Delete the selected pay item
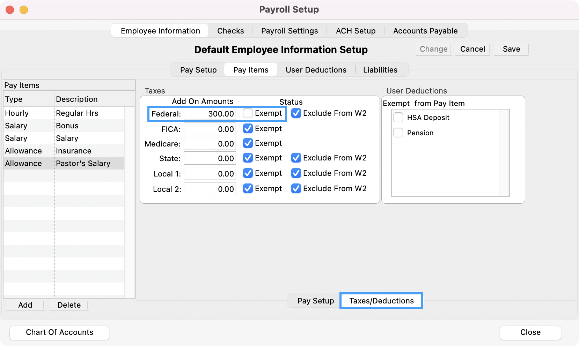579x346 pixels. tap(68, 305)
